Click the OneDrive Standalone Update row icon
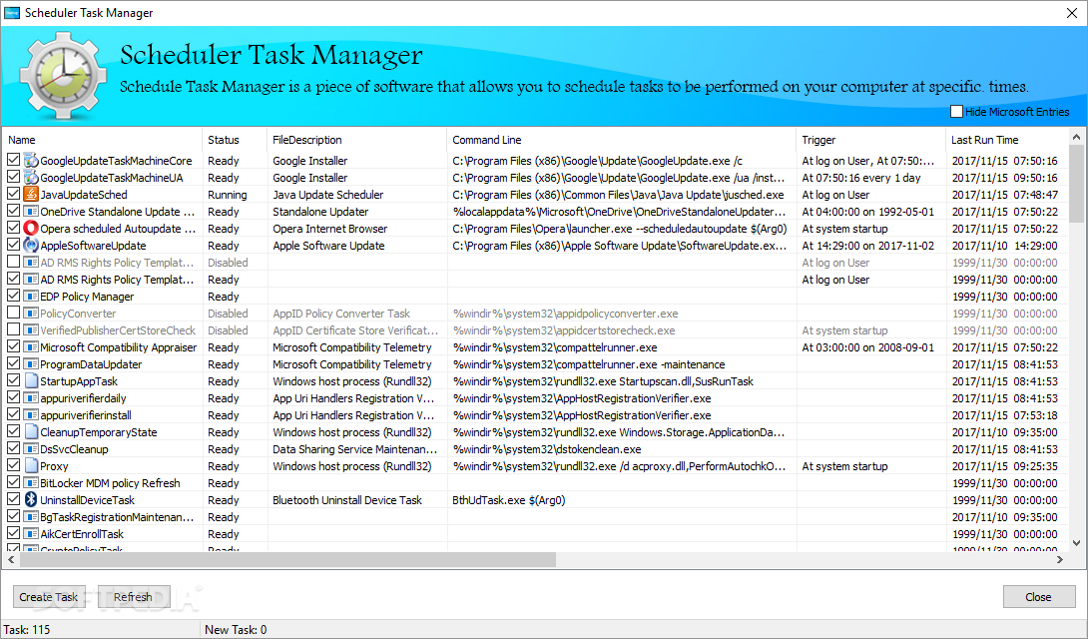Screen dimensions: 1088x639 point(31,212)
